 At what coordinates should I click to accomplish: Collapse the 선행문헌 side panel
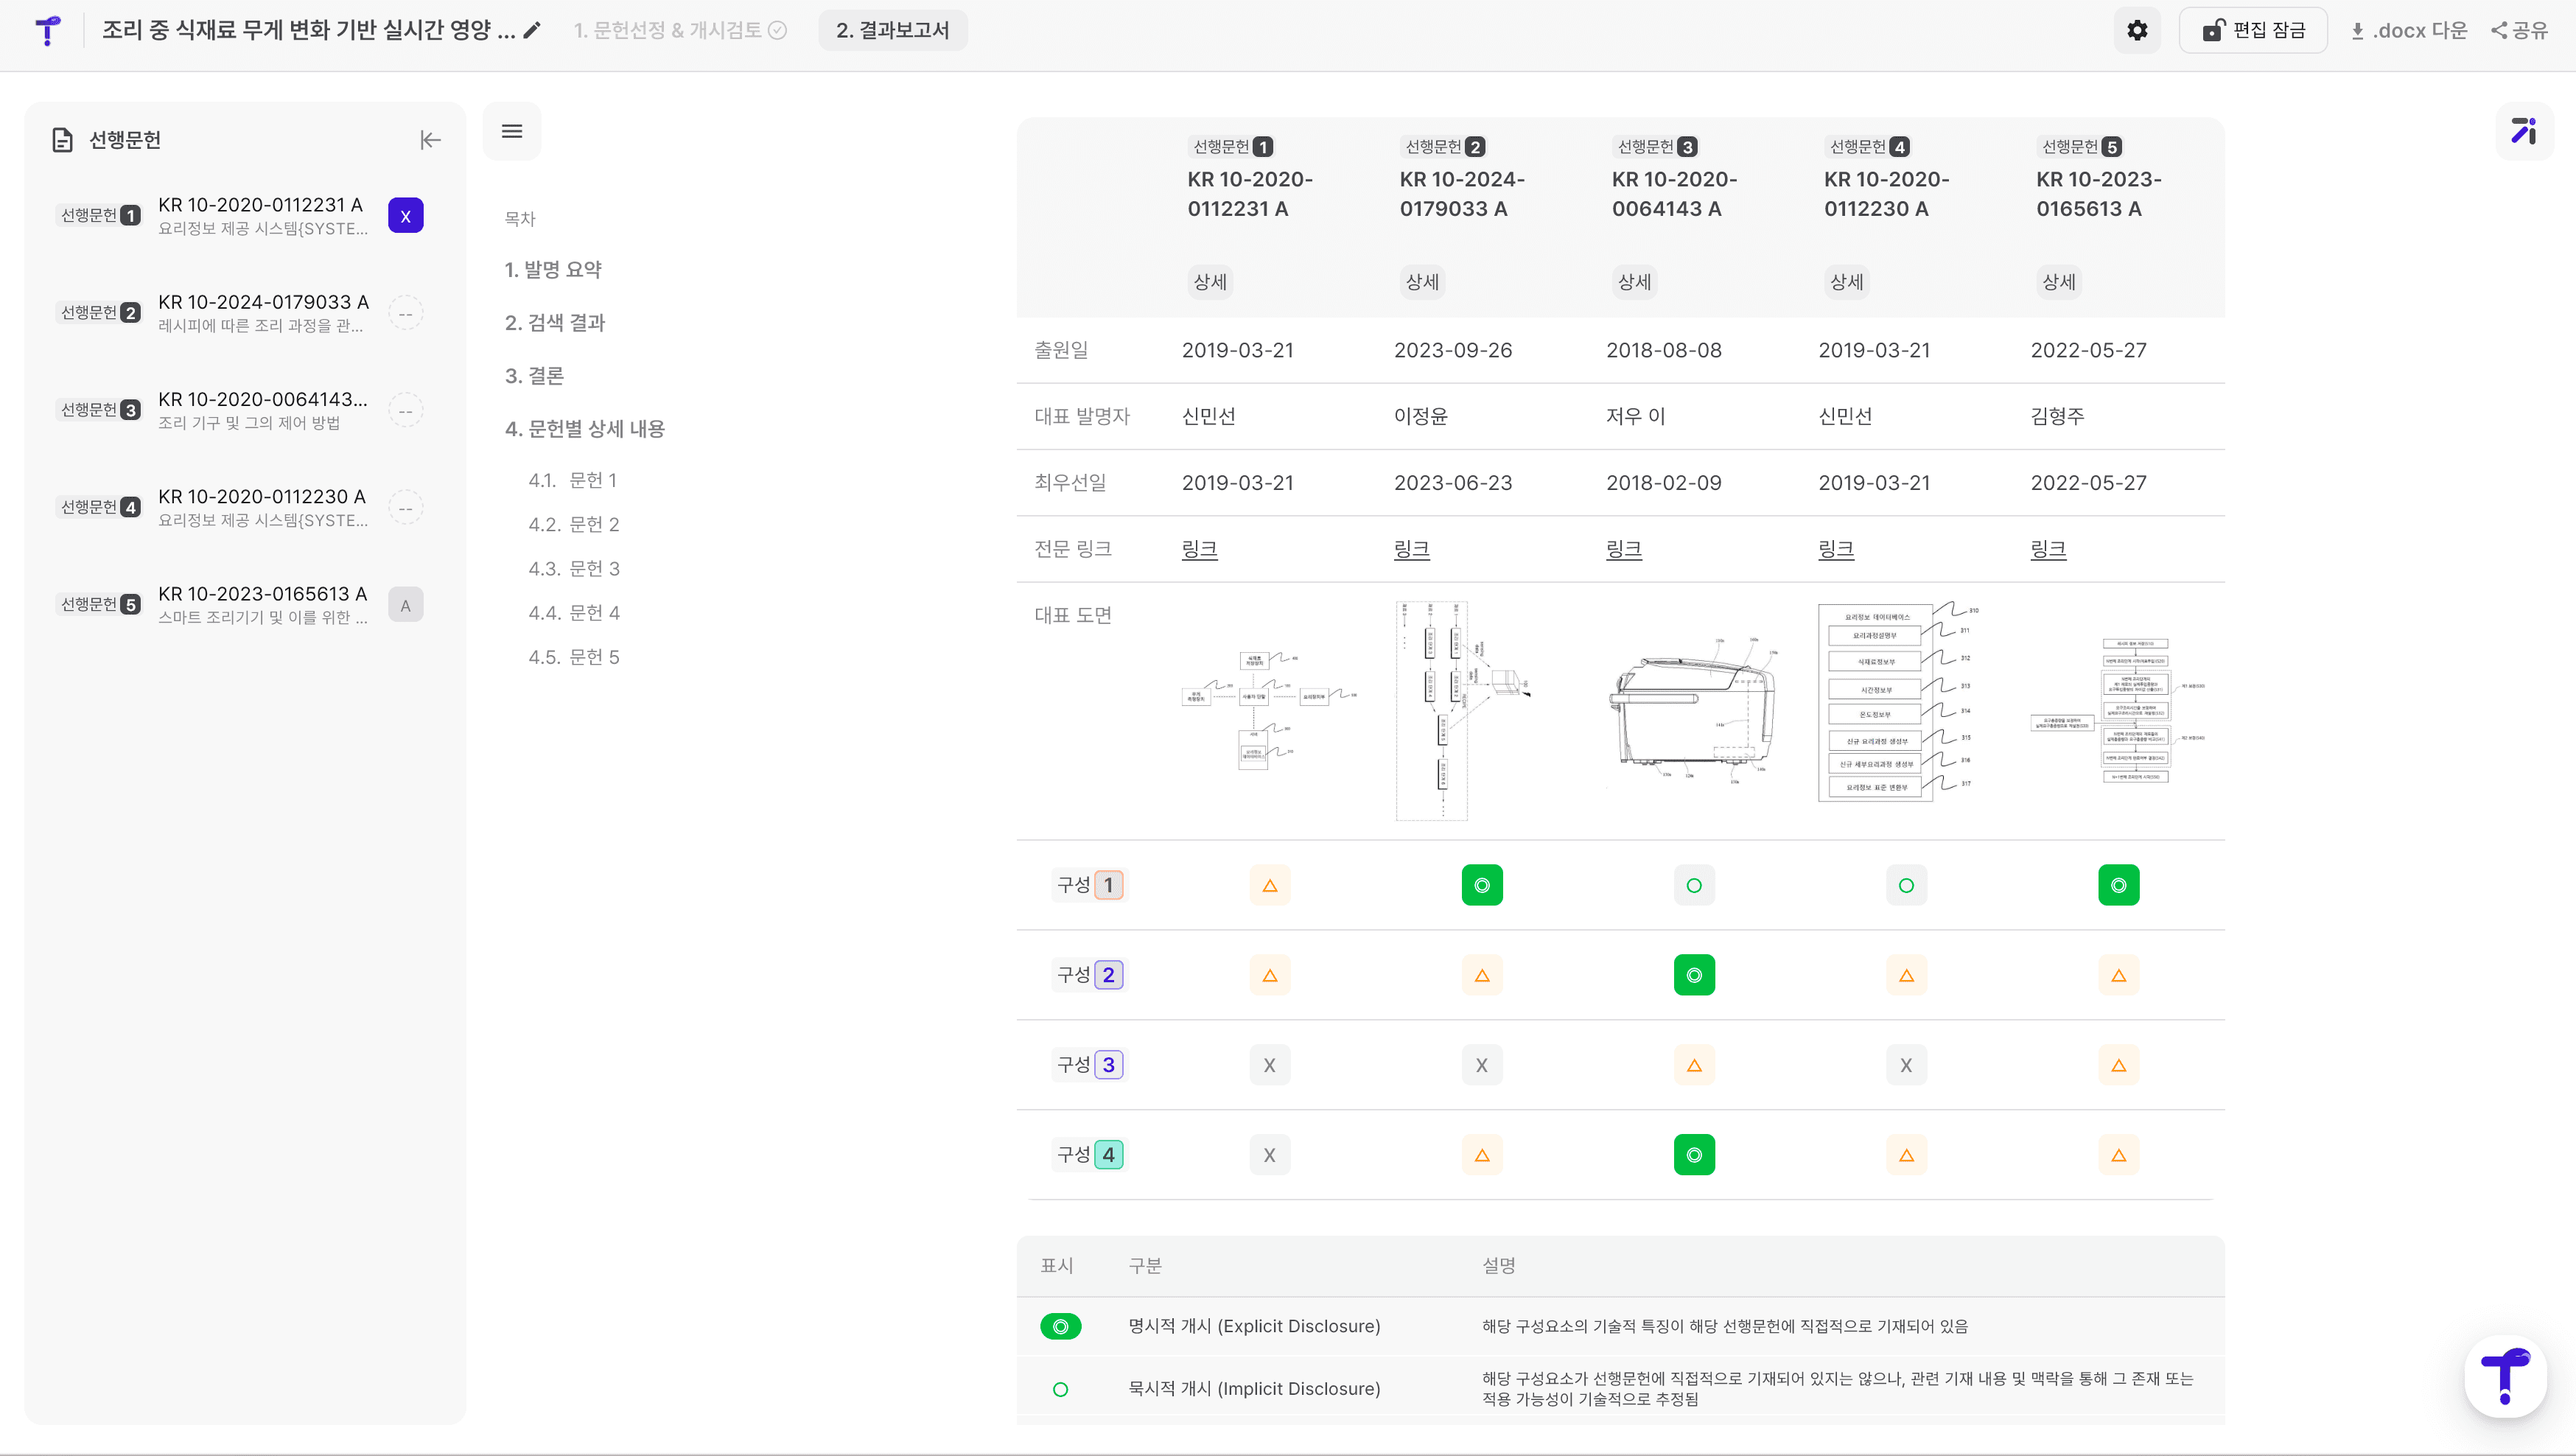coord(430,140)
